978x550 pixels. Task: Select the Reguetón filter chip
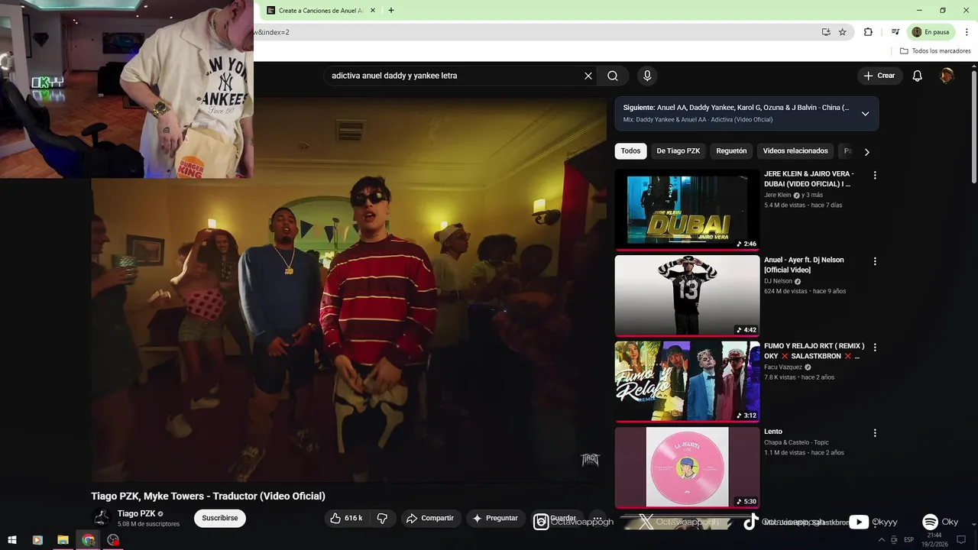click(731, 151)
